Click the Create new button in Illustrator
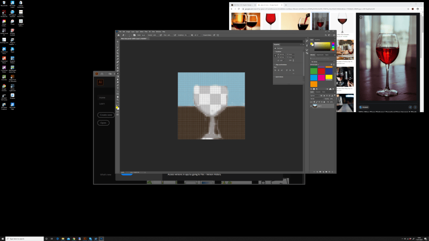The image size is (429, 241). 105,115
